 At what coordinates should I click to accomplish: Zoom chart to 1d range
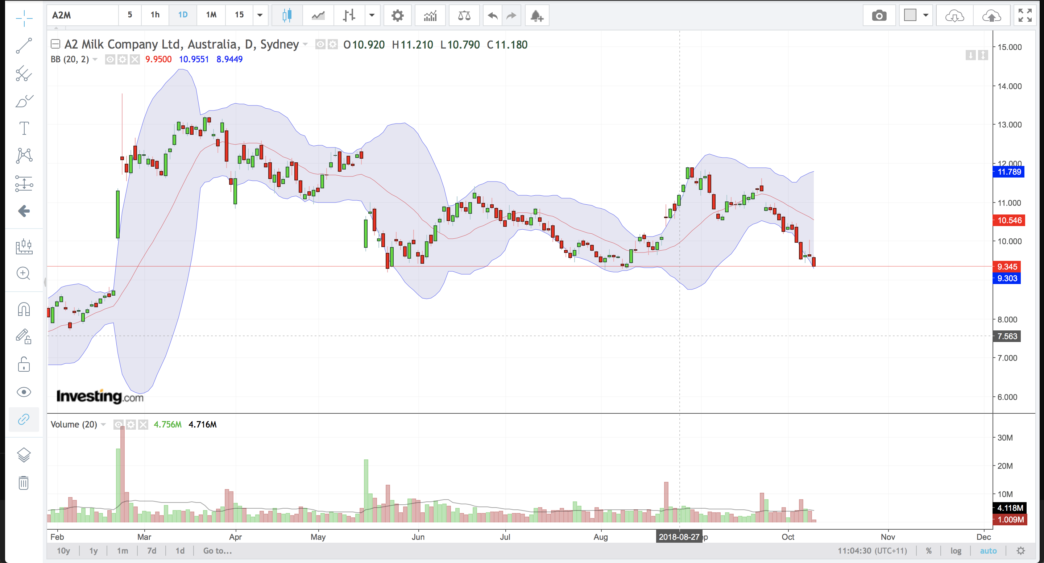coord(180,551)
